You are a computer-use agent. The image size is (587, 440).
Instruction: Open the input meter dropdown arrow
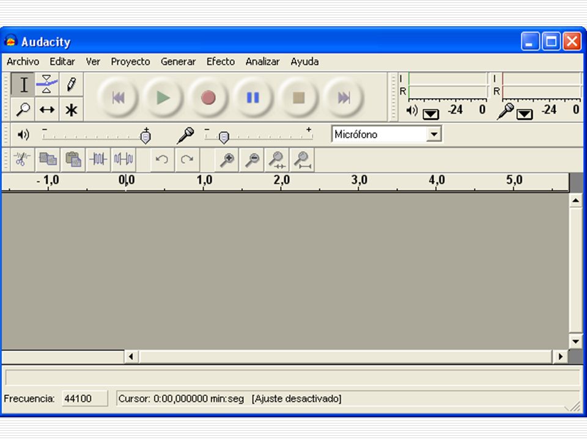coord(525,114)
